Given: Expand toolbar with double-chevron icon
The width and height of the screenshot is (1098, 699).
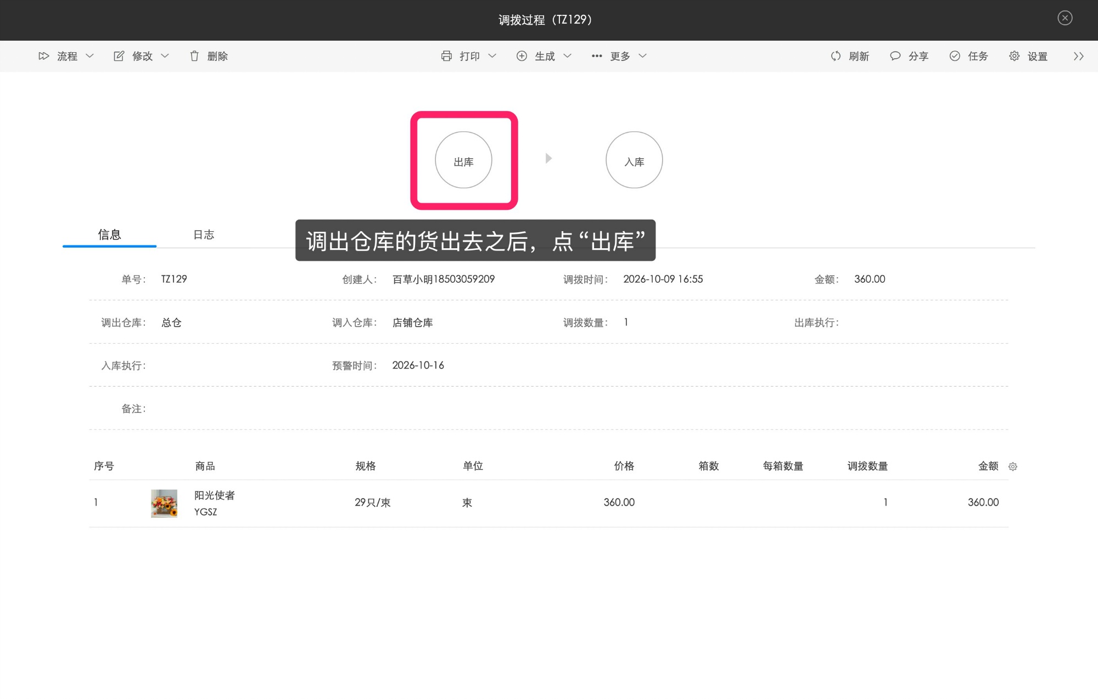Looking at the screenshot, I should 1078,56.
